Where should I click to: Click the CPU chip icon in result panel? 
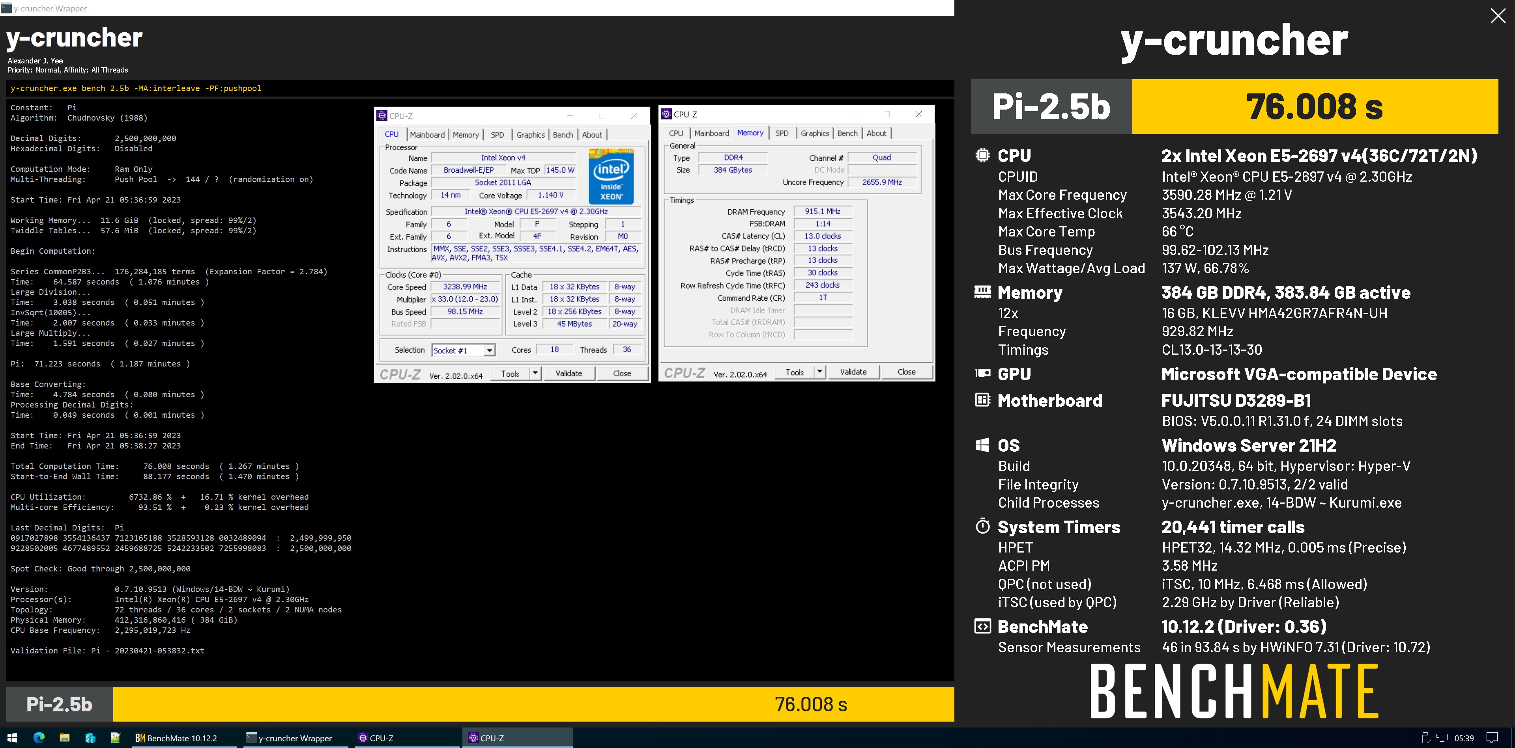click(982, 155)
